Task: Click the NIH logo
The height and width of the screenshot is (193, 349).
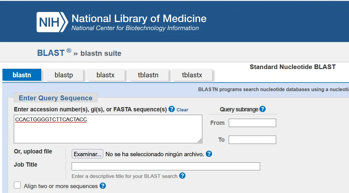Action: pos(52,22)
